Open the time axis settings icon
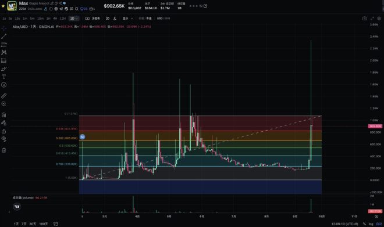Viewport: 384px width, 227px height. pos(376,217)
